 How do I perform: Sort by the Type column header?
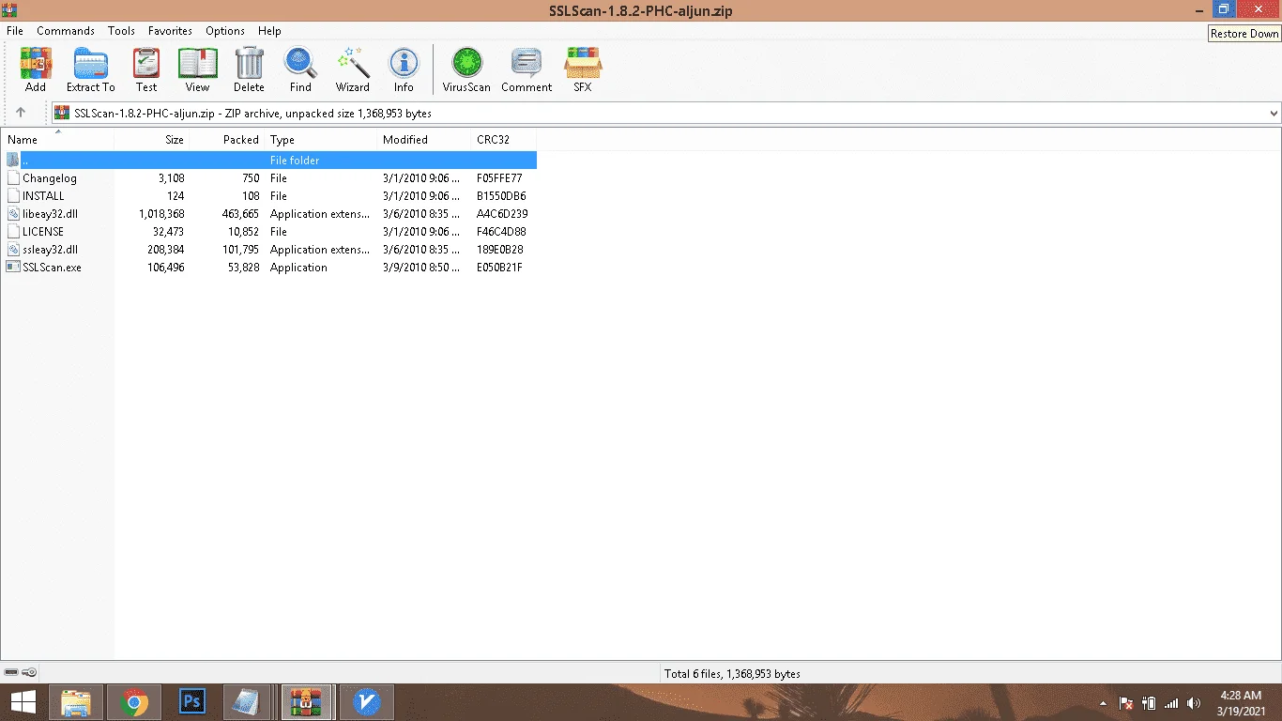coord(321,140)
